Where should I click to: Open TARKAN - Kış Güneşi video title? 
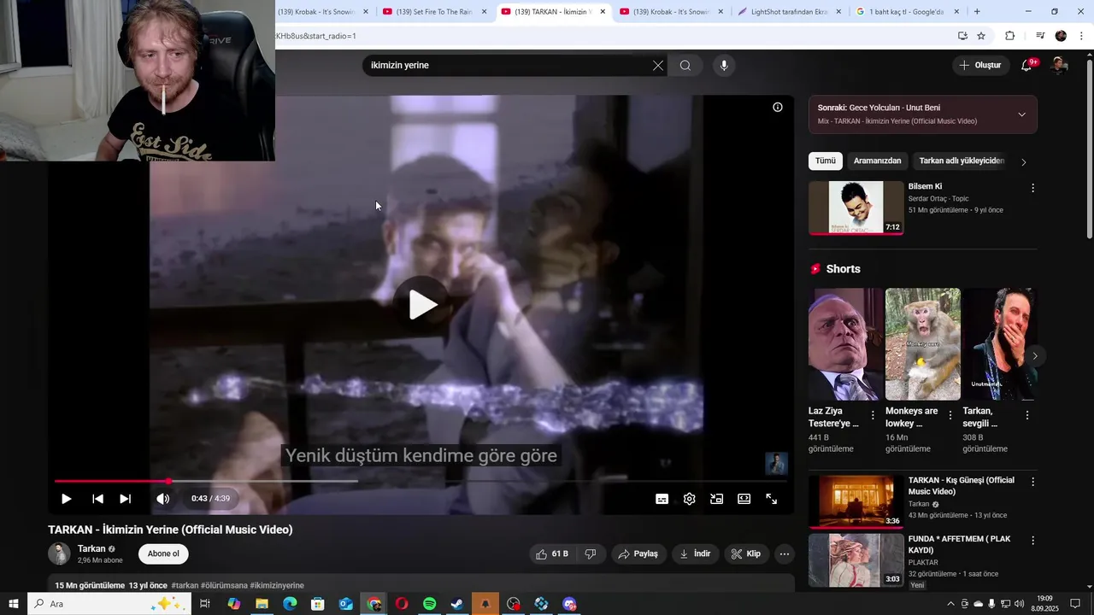(961, 486)
